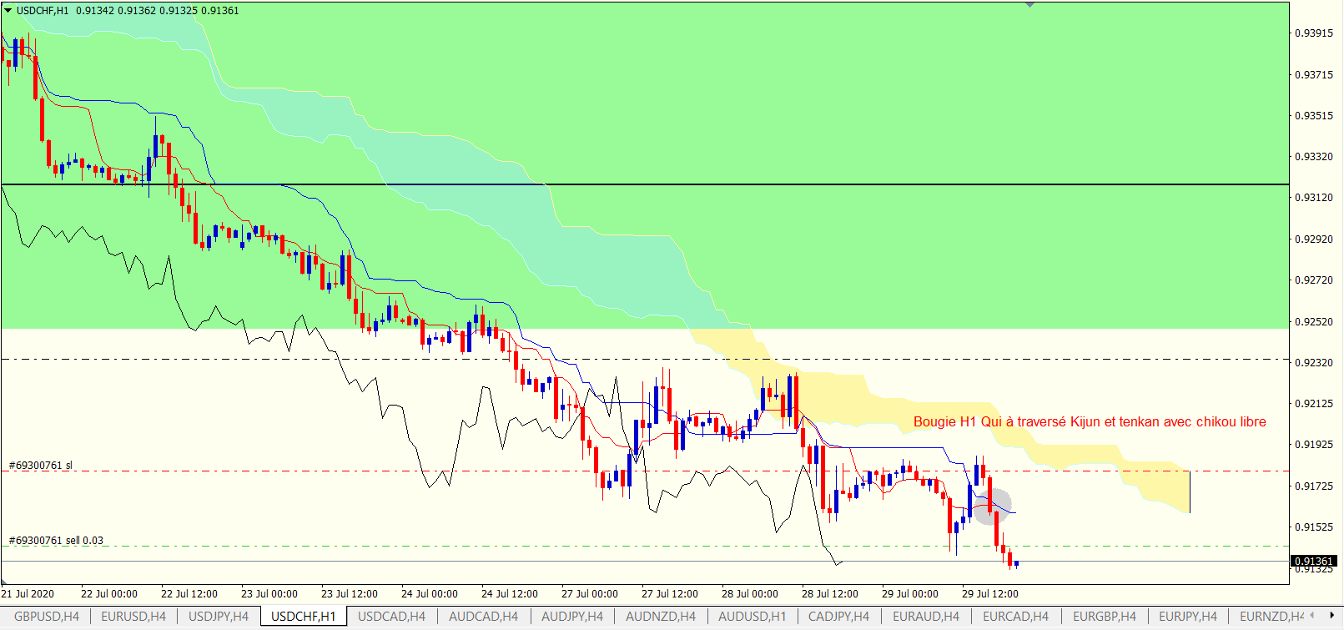The height and width of the screenshot is (630, 1344).
Task: Click the '#69300761 sl' stop loss label
Action: tap(40, 465)
